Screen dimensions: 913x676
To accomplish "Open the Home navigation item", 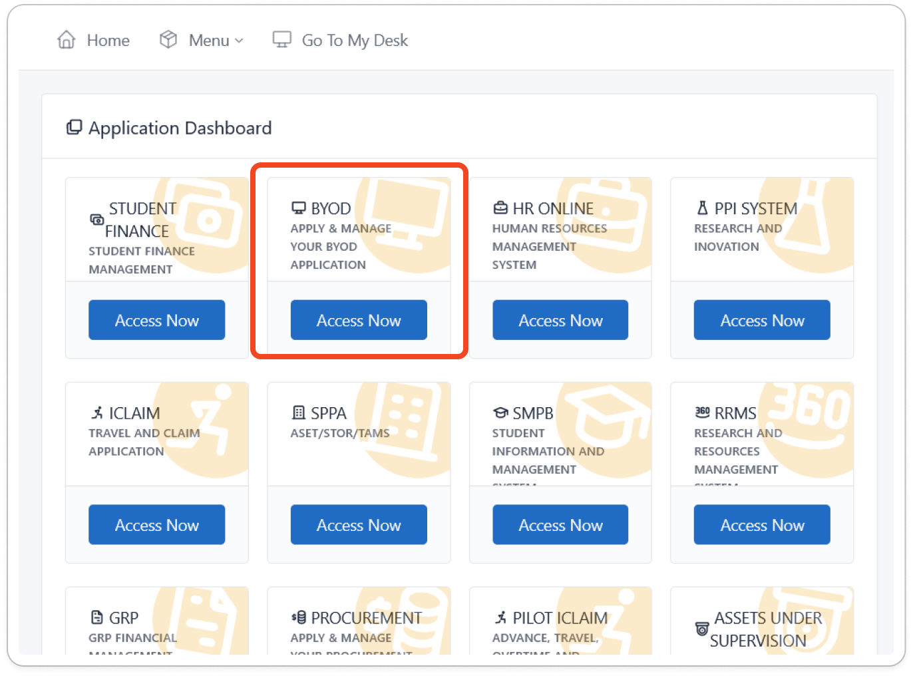I will coord(108,41).
